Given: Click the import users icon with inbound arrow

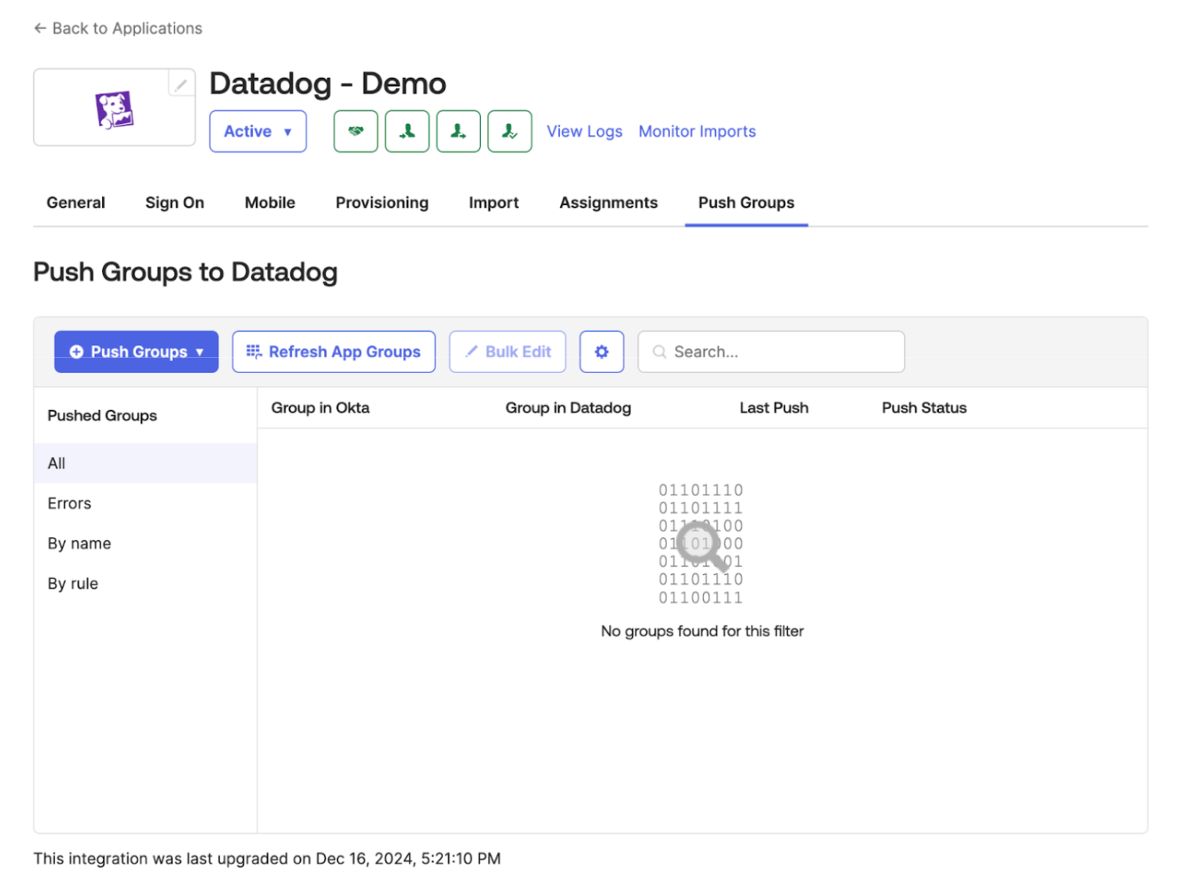Looking at the screenshot, I should (x=407, y=131).
